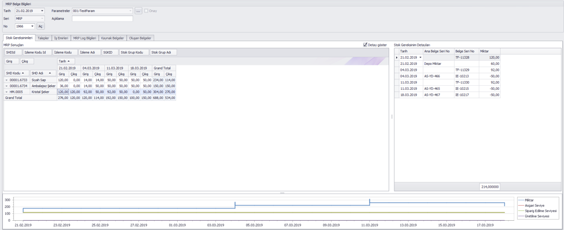Click the Stok Grup Adı field button
The width and height of the screenshot is (564, 230).
[163, 53]
